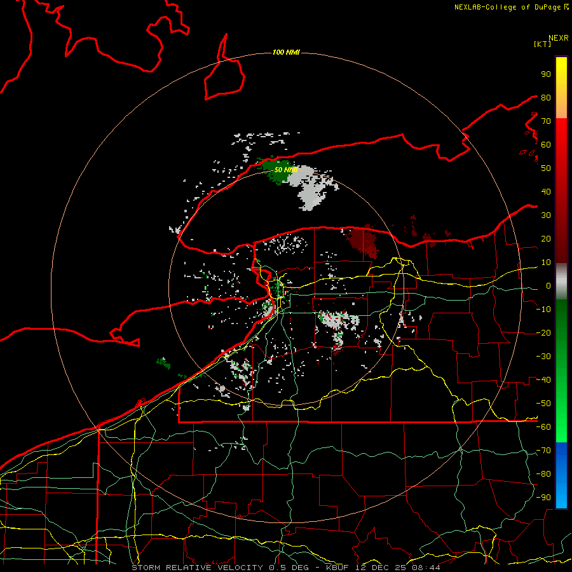Screen dimensions: 572x572
Task: Click the 70 knot legend value
Action: [546, 121]
